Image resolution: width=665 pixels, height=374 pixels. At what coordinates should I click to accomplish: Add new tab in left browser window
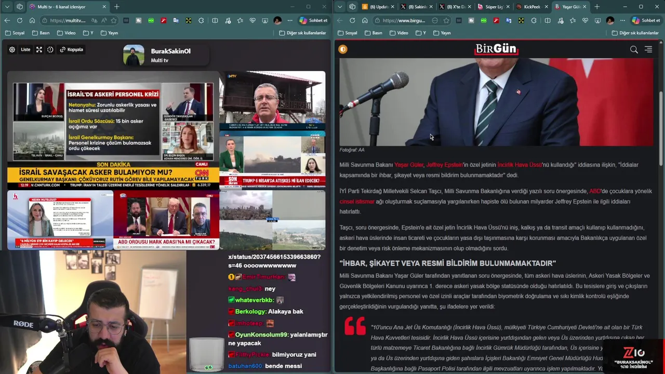tap(117, 7)
